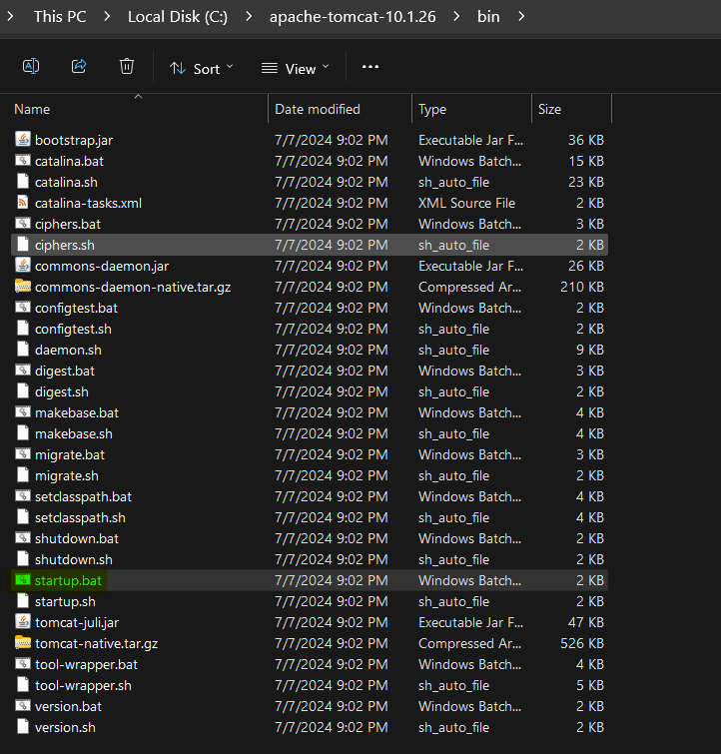The width and height of the screenshot is (721, 754).
Task: Expand the chevron after bin in the address bar
Action: pyautogui.click(x=522, y=17)
